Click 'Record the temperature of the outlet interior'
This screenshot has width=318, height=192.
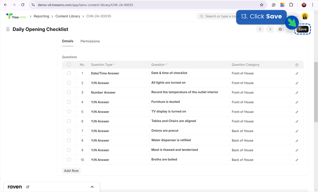coord(185,92)
